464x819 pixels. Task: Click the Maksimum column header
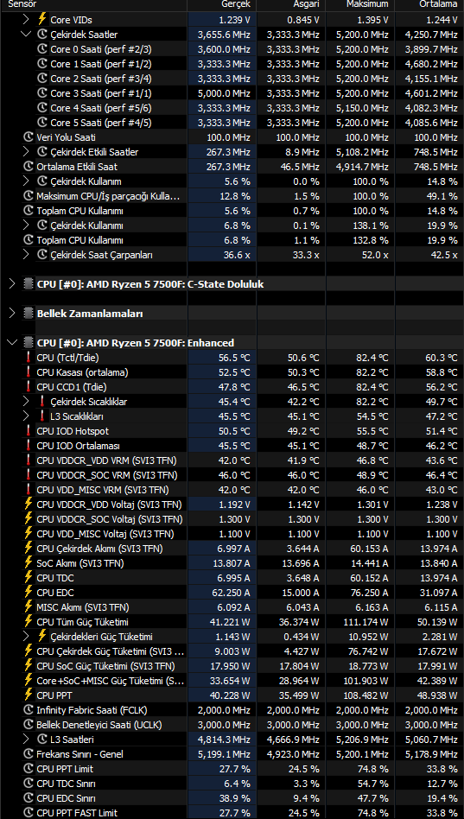pyautogui.click(x=360, y=4)
